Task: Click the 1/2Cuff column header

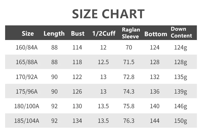Action: coord(104,33)
